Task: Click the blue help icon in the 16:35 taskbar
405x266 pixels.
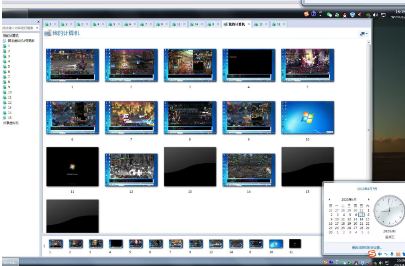Action: coord(314,14)
